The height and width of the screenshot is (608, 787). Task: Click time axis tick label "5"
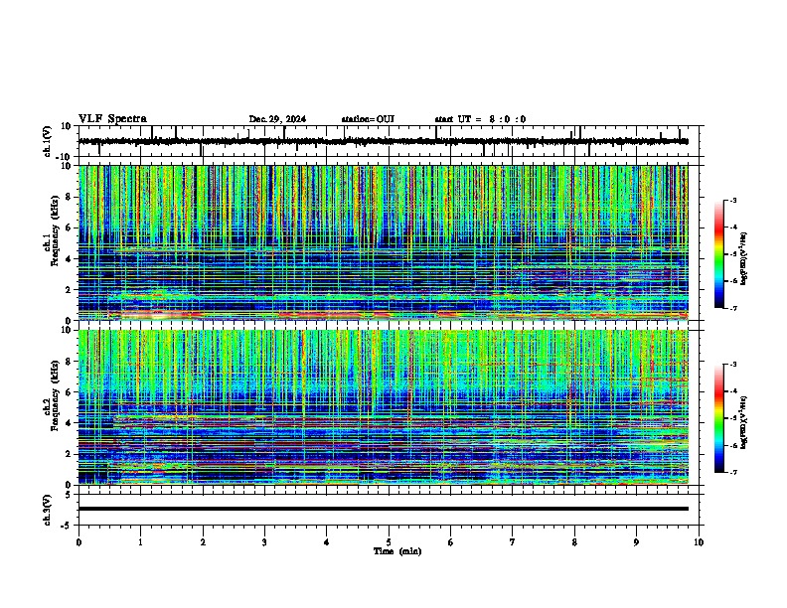[389, 542]
